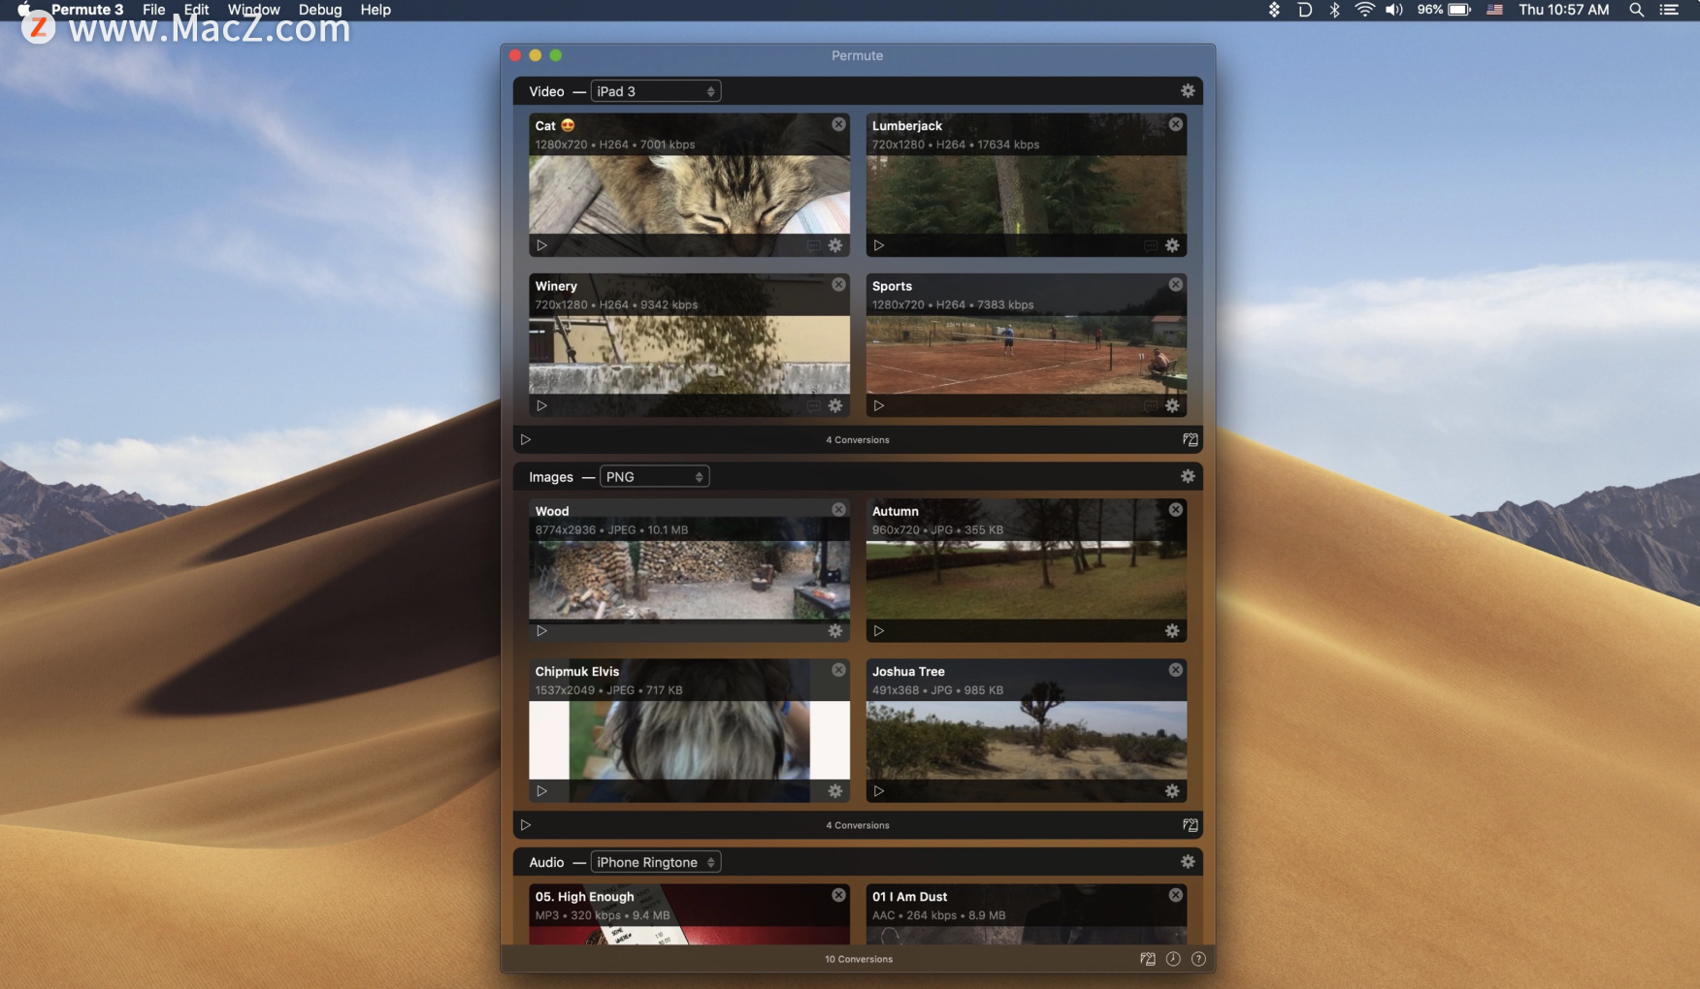Click the stitch icon in the window's bottom bar
The height and width of the screenshot is (989, 1700).
pos(1148,959)
